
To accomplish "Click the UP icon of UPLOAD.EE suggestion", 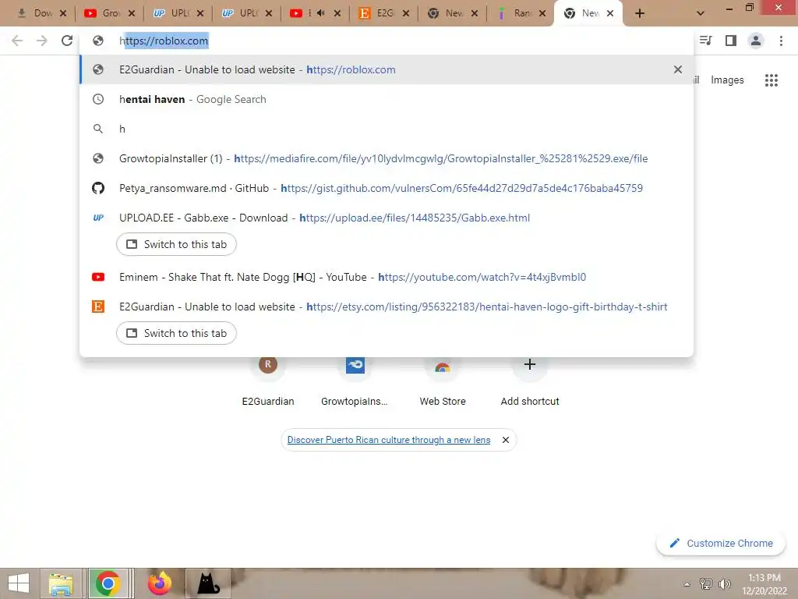I will [98, 218].
